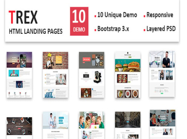
Task: Open the business man in suit demo
Action: tap(162, 74)
